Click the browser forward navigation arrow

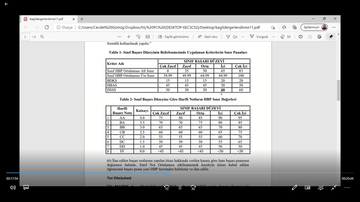(x=36, y=27)
